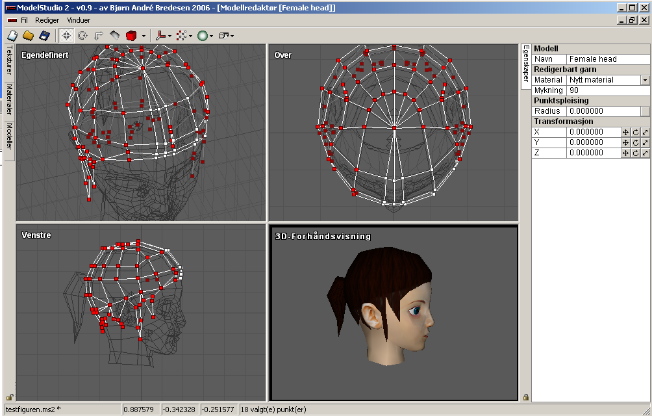Click the ModelStudio icon in the menu bar
This screenshot has height=416, width=652.
coord(12,20)
